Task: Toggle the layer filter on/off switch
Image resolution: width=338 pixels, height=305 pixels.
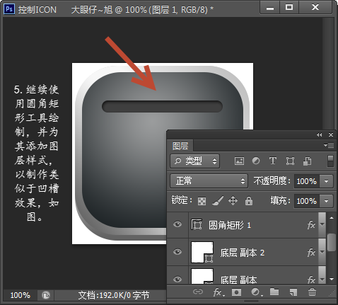Action: 330,161
